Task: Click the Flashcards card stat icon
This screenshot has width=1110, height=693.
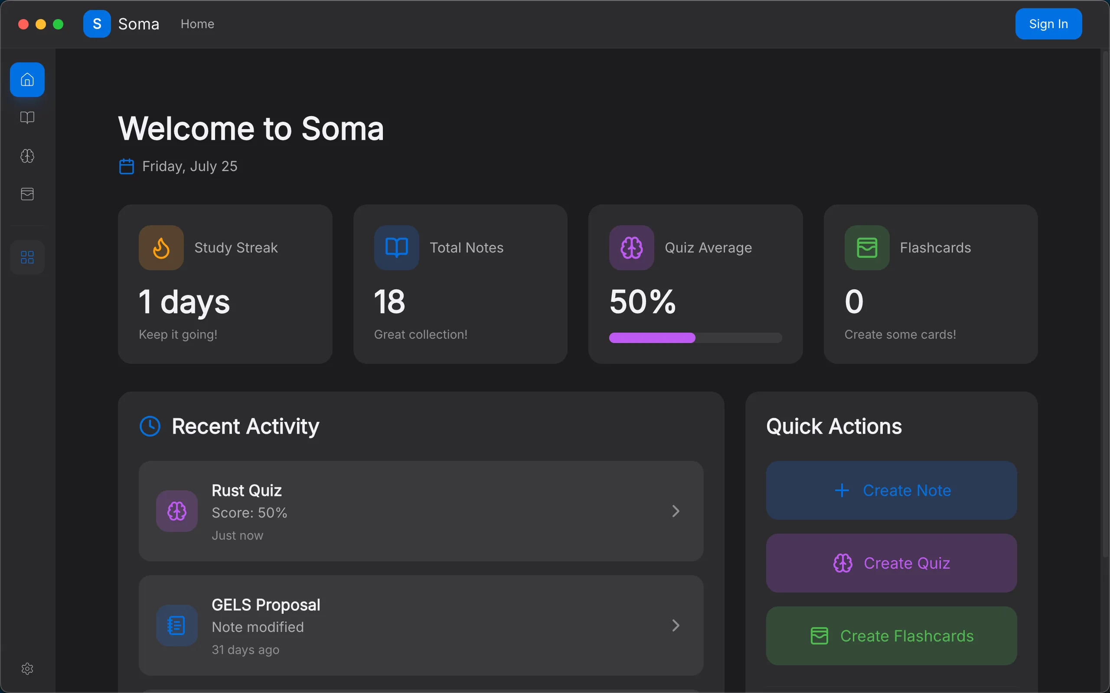Action: coord(867,247)
